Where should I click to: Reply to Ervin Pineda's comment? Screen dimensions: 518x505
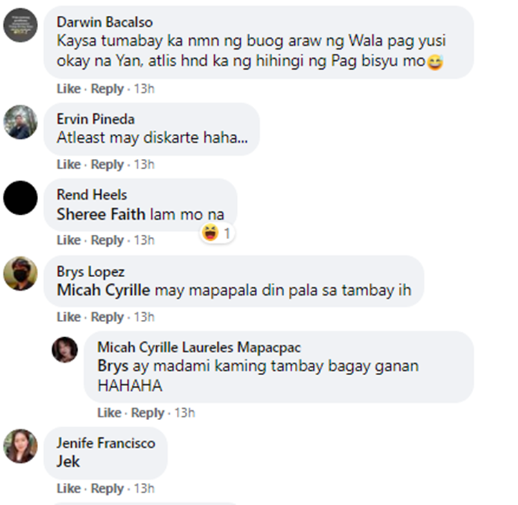tap(107, 164)
